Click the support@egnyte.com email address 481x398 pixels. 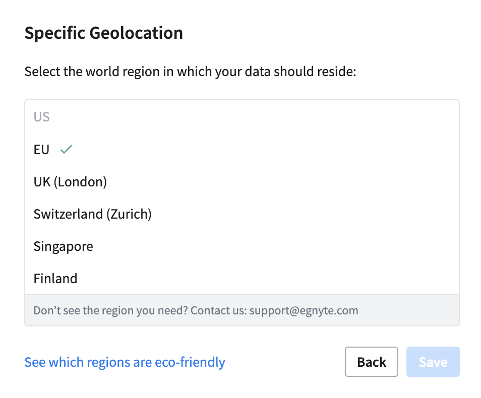(304, 310)
